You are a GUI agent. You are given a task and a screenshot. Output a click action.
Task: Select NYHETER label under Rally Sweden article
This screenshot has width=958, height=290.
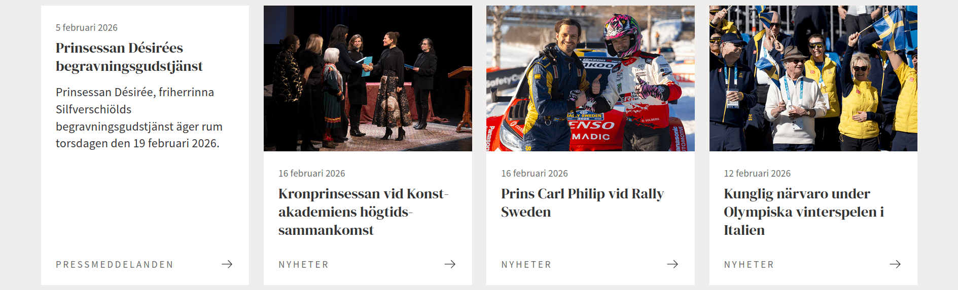point(526,265)
